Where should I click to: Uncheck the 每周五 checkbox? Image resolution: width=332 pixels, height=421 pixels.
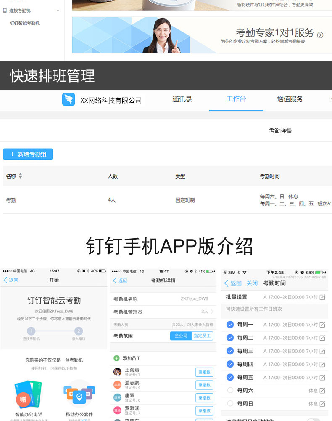tap(230, 377)
